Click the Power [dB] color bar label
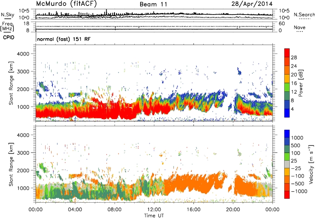The width and height of the screenshot is (315, 218). (x=300, y=83)
